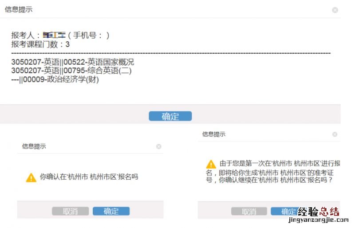The width and height of the screenshot is (355, 228).
Task: Click 取消 in the '你确认在…报名吗' dialog
Action: 70,211
